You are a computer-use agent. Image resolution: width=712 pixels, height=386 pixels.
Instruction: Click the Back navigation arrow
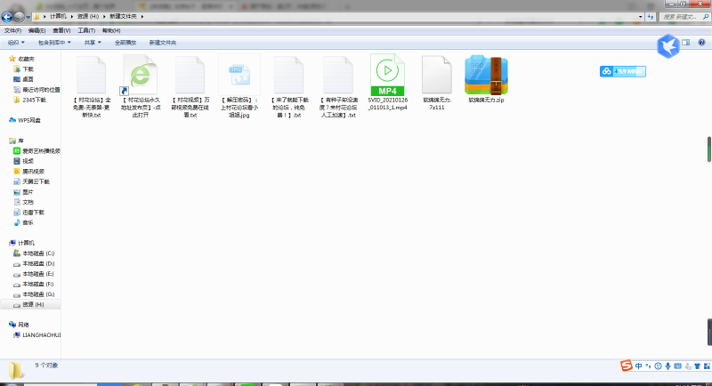(8, 17)
